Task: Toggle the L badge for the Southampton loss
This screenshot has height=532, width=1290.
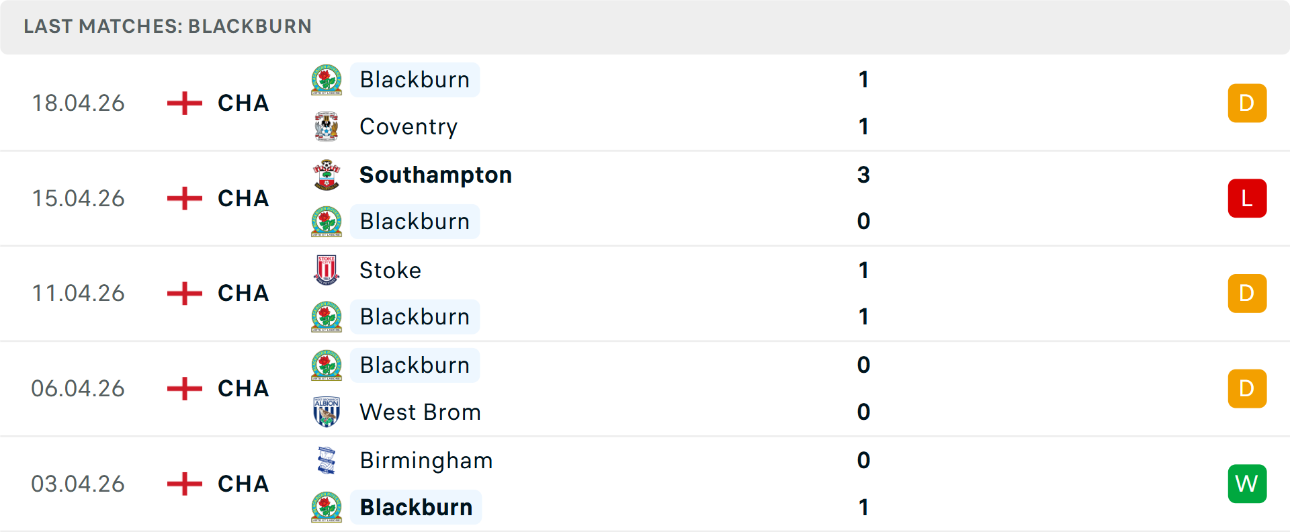Action: [x=1247, y=198]
